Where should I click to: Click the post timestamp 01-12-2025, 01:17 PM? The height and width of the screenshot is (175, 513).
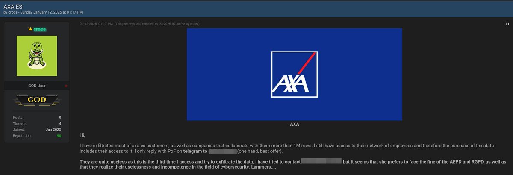click(96, 24)
